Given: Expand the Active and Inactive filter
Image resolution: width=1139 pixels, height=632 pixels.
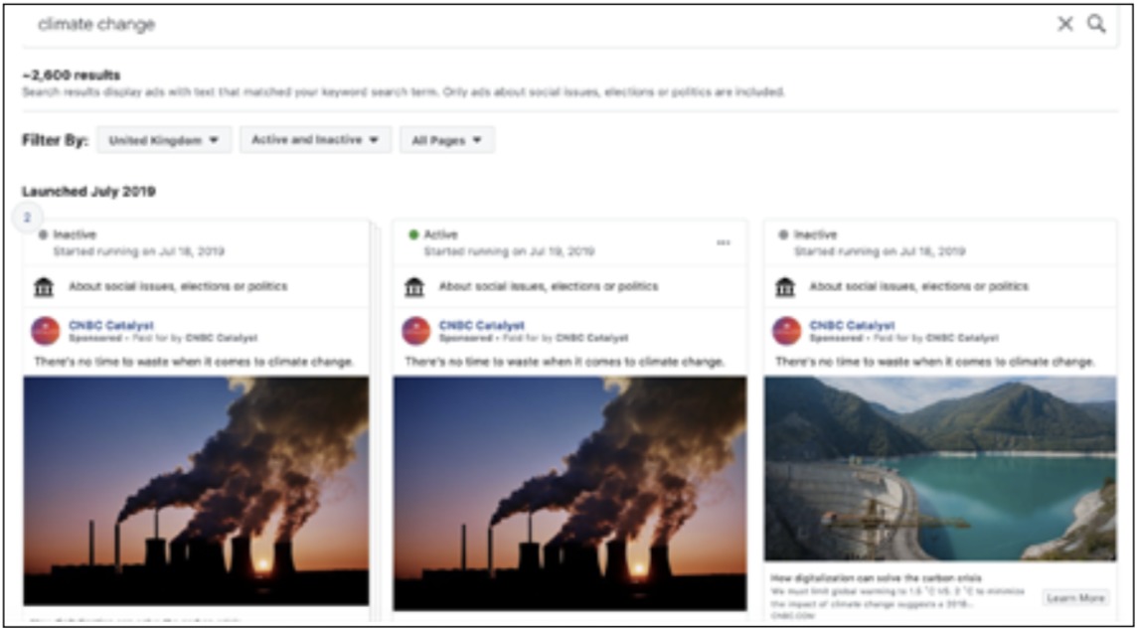Looking at the screenshot, I should (315, 140).
